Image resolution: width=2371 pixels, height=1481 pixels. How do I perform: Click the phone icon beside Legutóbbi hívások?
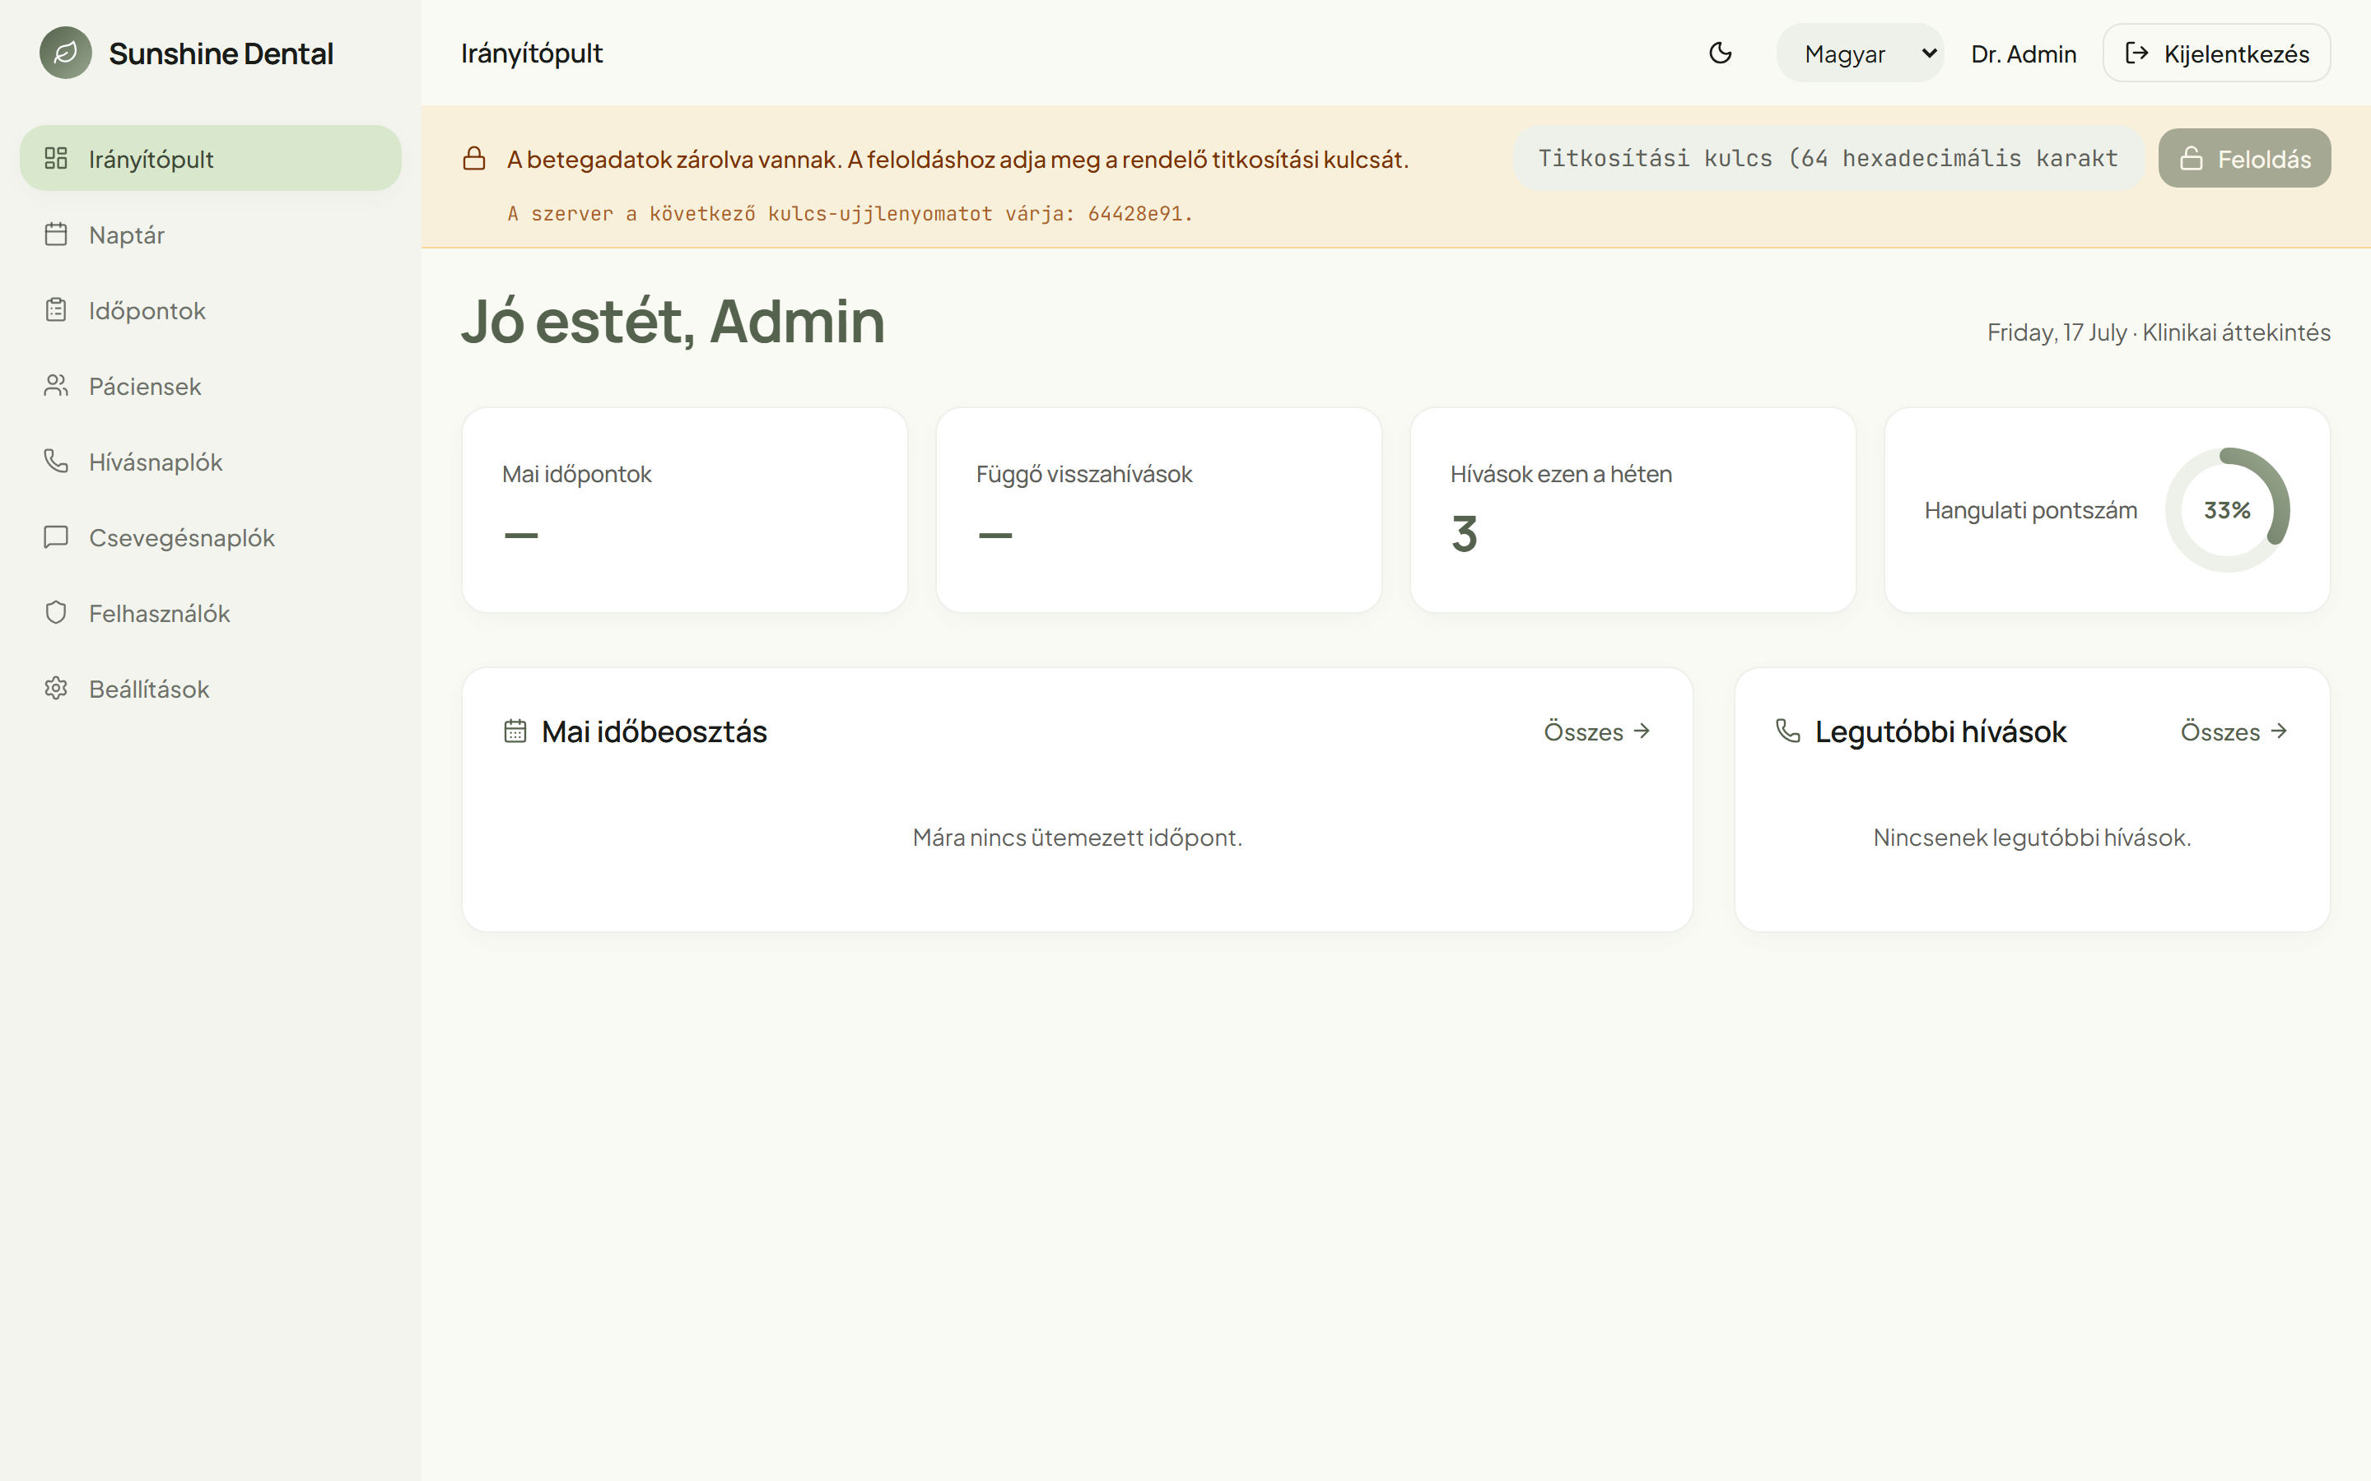coord(1788,731)
